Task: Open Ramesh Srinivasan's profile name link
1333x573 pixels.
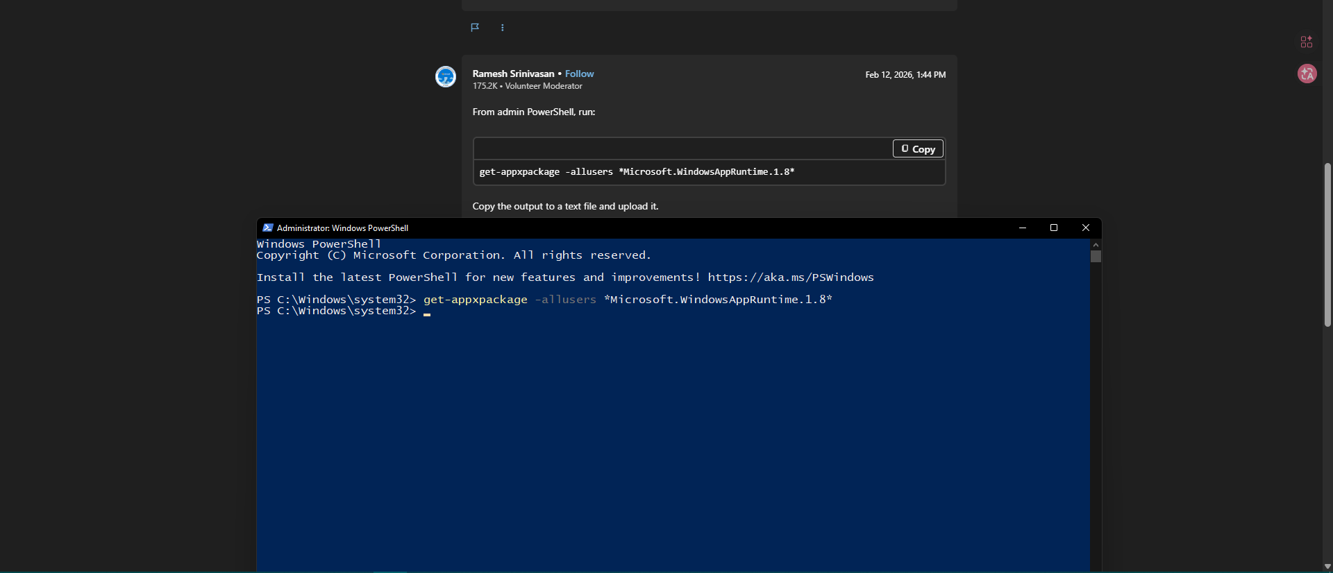Action: point(514,74)
